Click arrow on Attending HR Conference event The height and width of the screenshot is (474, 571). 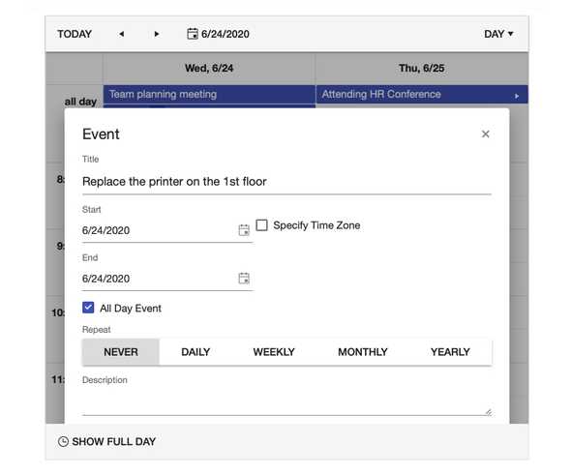tap(517, 96)
